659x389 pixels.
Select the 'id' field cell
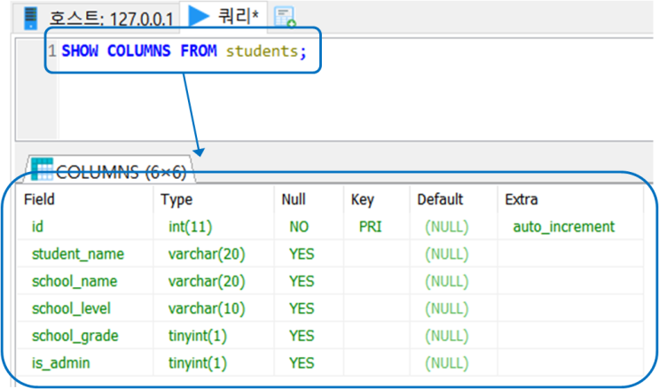point(86,227)
